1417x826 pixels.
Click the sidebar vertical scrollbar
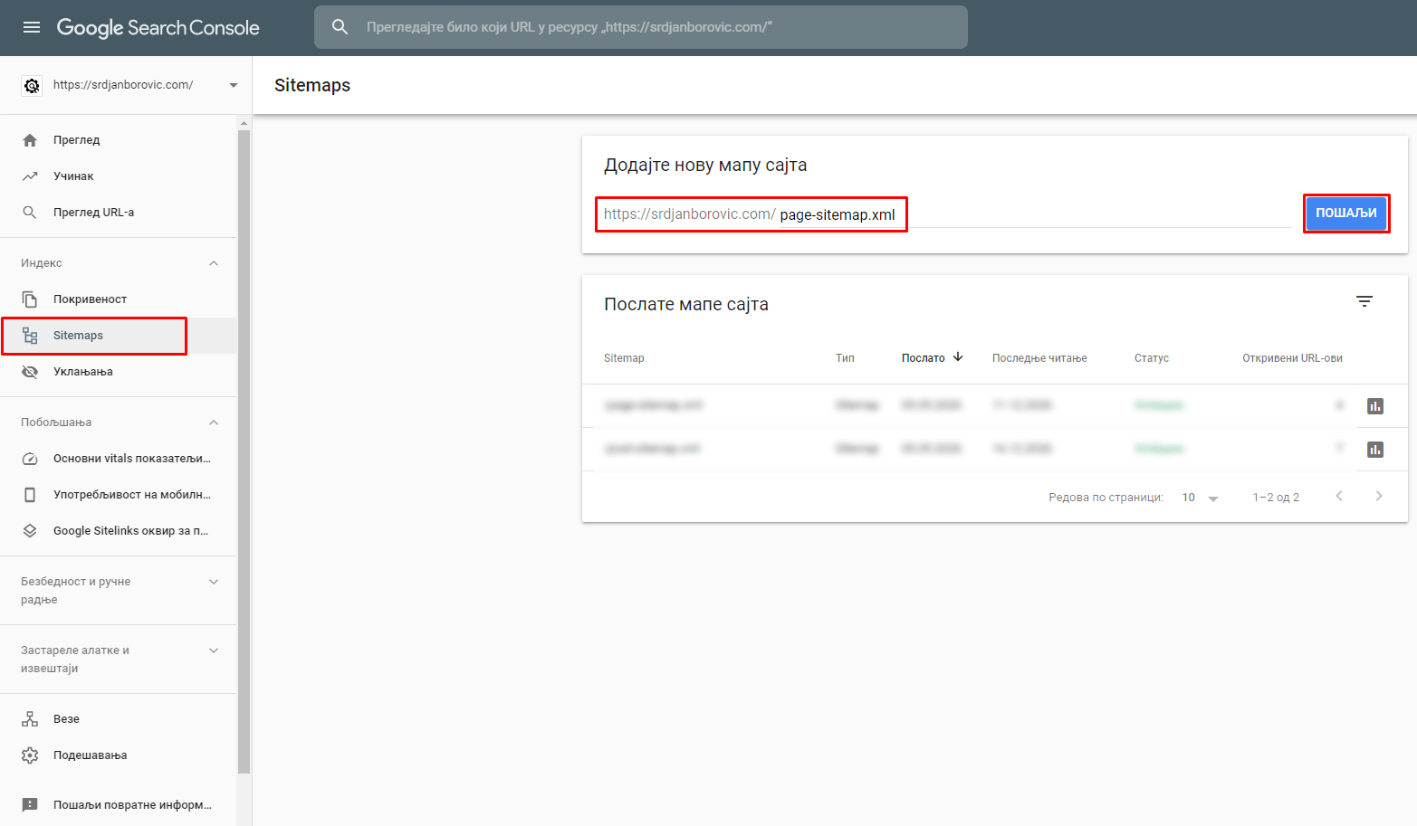point(244,452)
